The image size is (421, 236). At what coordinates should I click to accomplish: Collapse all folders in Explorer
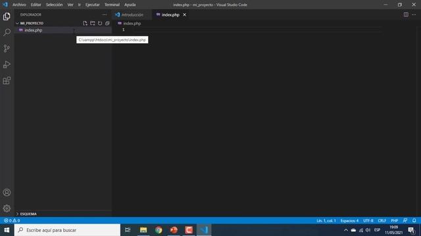click(x=107, y=24)
